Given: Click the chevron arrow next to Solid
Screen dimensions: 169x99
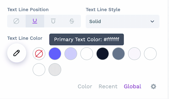Looking at the screenshot, I should tap(152, 21).
